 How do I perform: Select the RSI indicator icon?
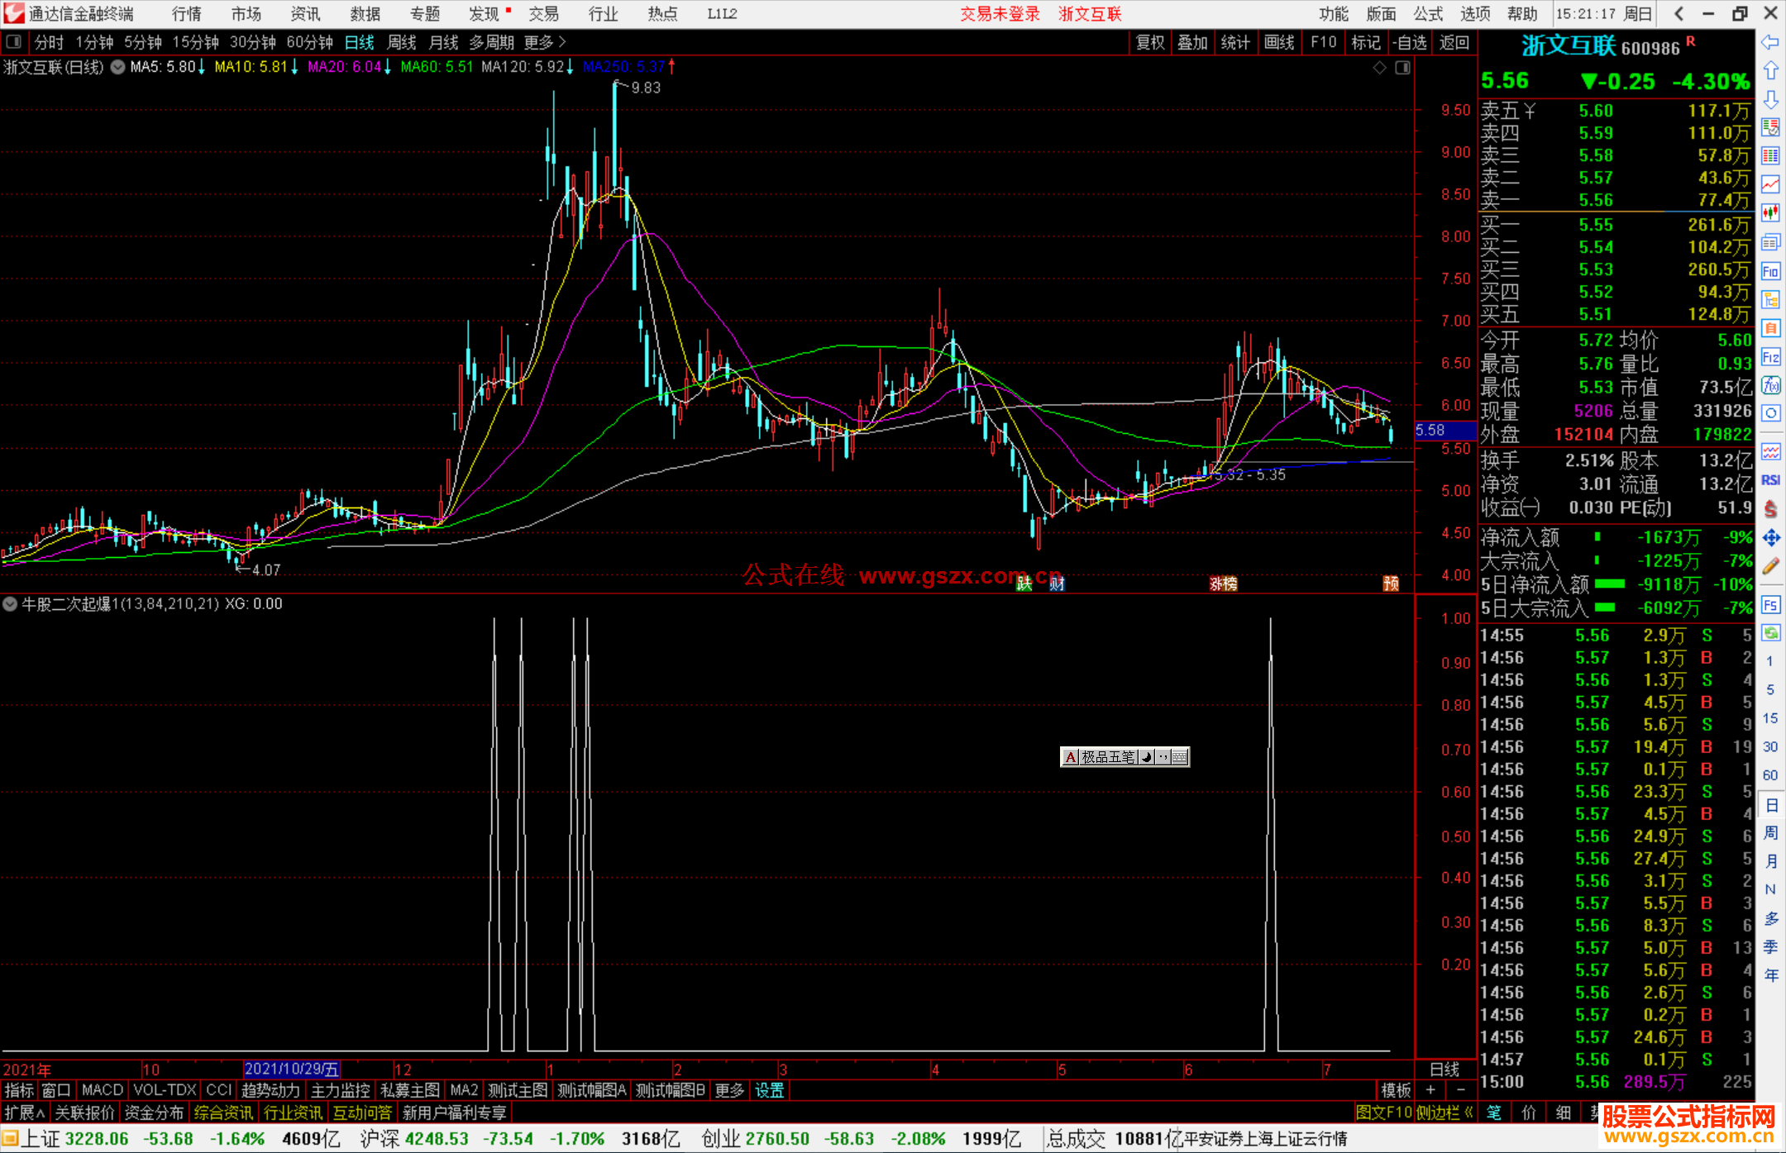point(1770,480)
